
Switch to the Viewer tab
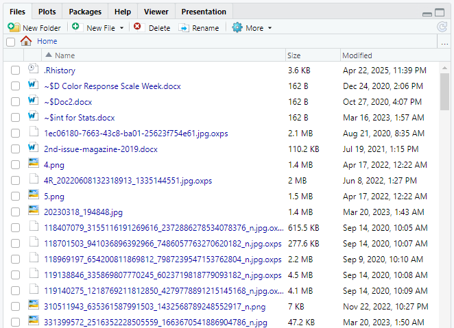[156, 12]
